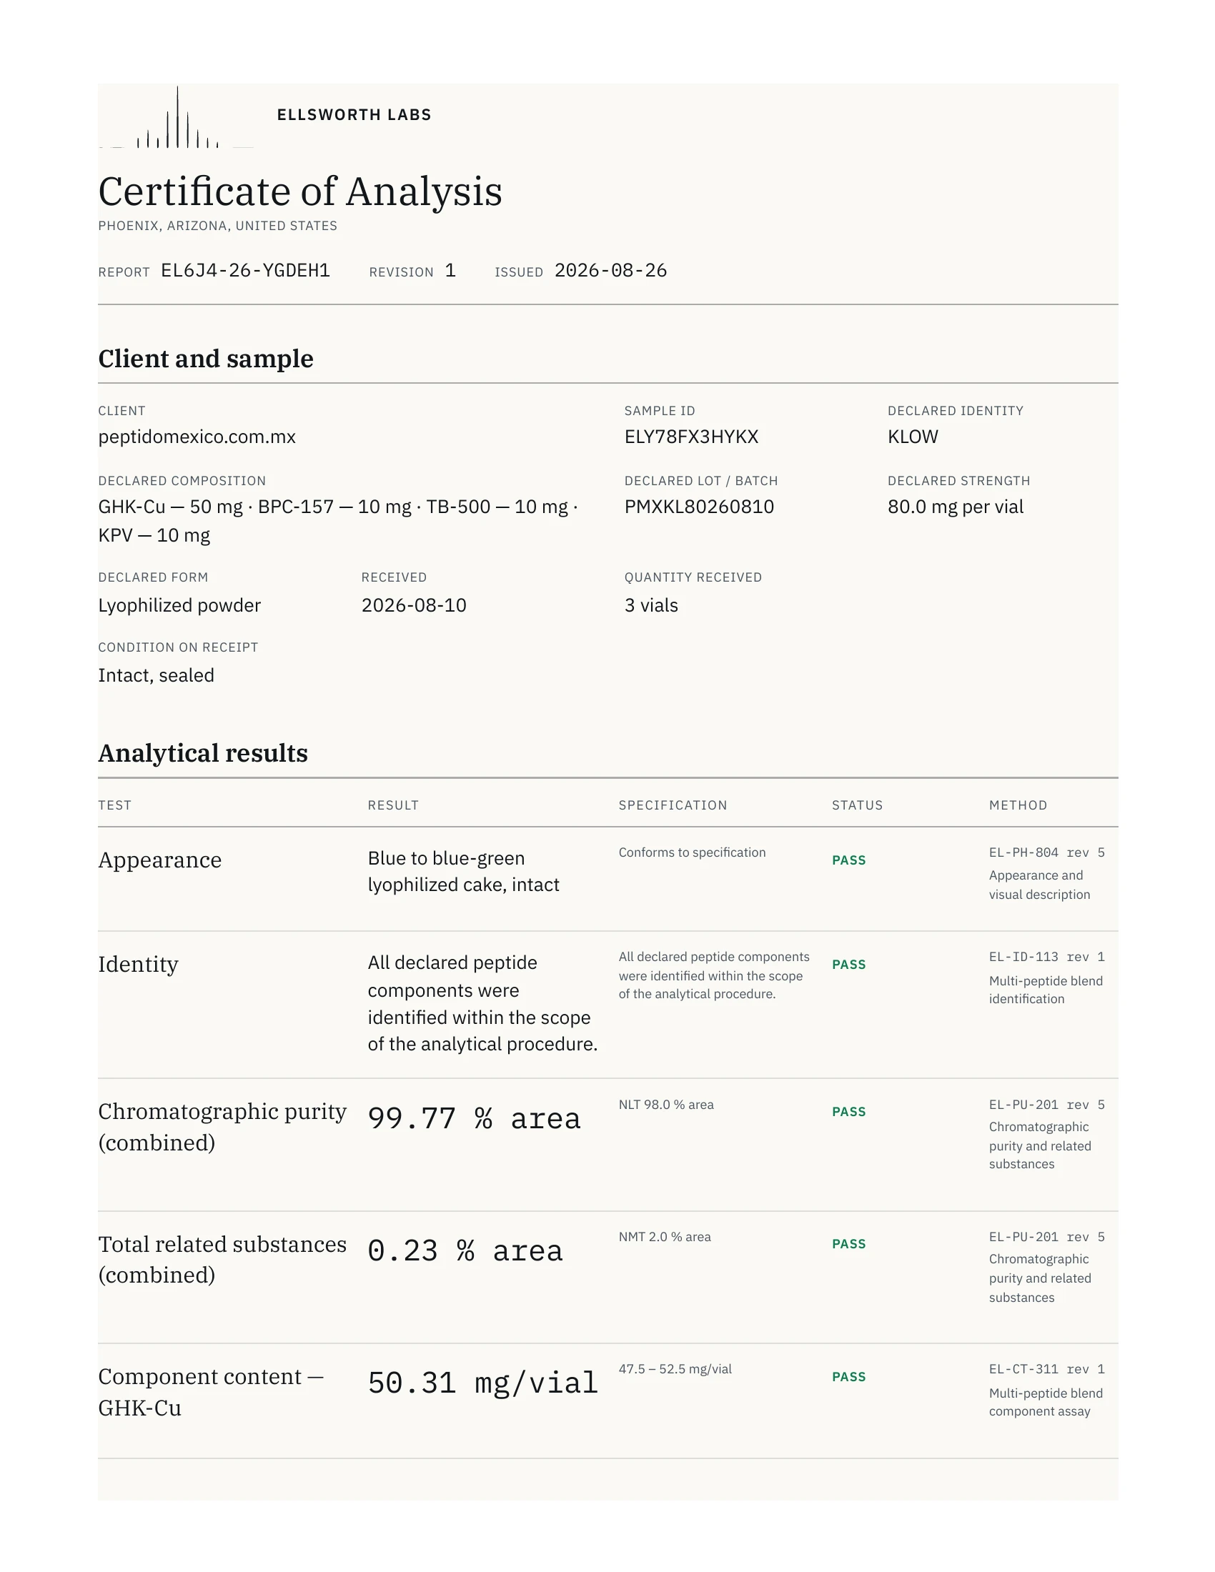1215x1572 pixels.
Task: Click the Total related substances (combined) label
Action: (222, 1260)
